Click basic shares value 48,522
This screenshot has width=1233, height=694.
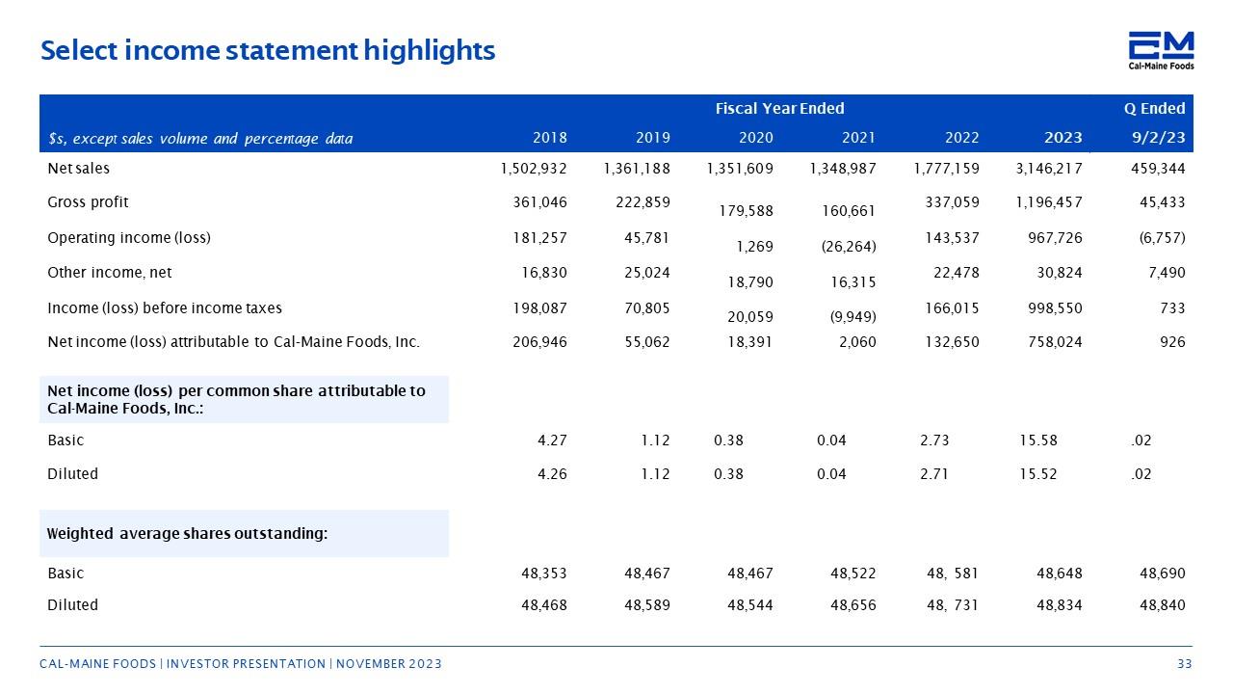pos(854,574)
